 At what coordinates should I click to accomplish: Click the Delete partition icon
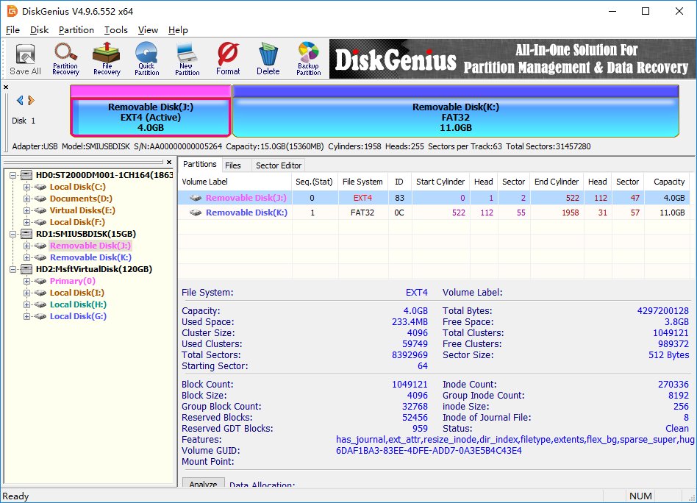(267, 59)
